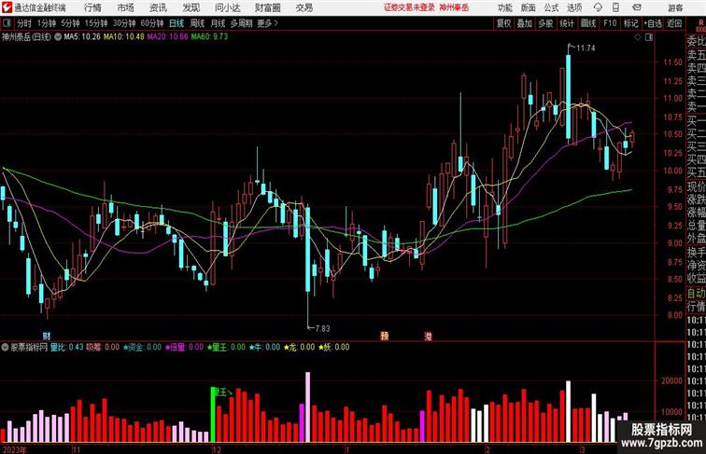Click the 11.74 high price label

586,48
